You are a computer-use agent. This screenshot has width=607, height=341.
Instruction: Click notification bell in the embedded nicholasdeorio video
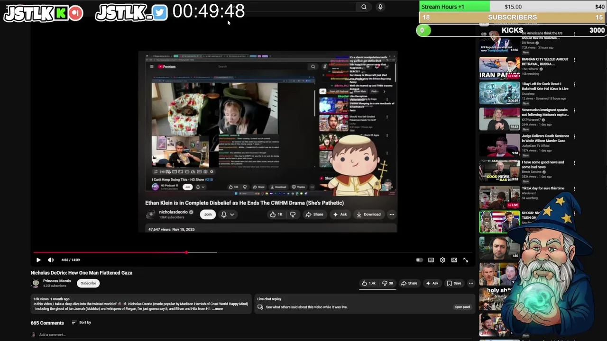pos(224,215)
